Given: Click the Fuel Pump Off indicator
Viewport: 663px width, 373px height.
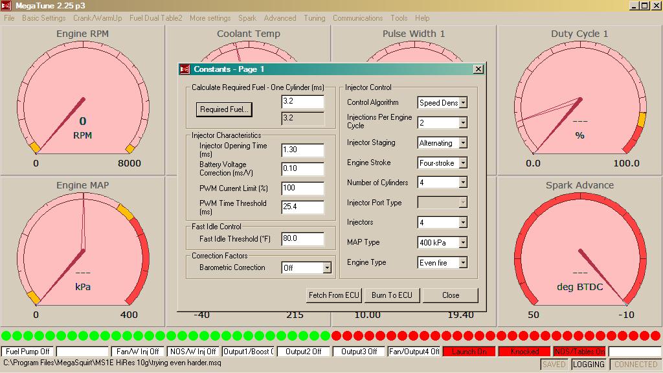Looking at the screenshot, I should point(27,352).
